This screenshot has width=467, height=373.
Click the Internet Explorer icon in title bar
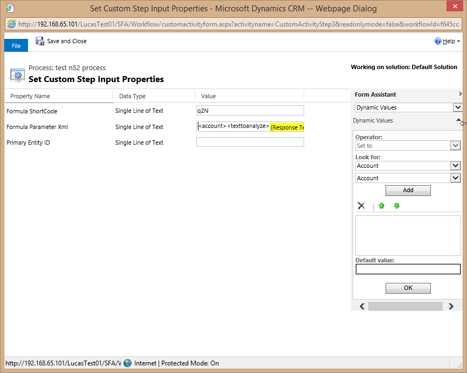click(10, 8)
